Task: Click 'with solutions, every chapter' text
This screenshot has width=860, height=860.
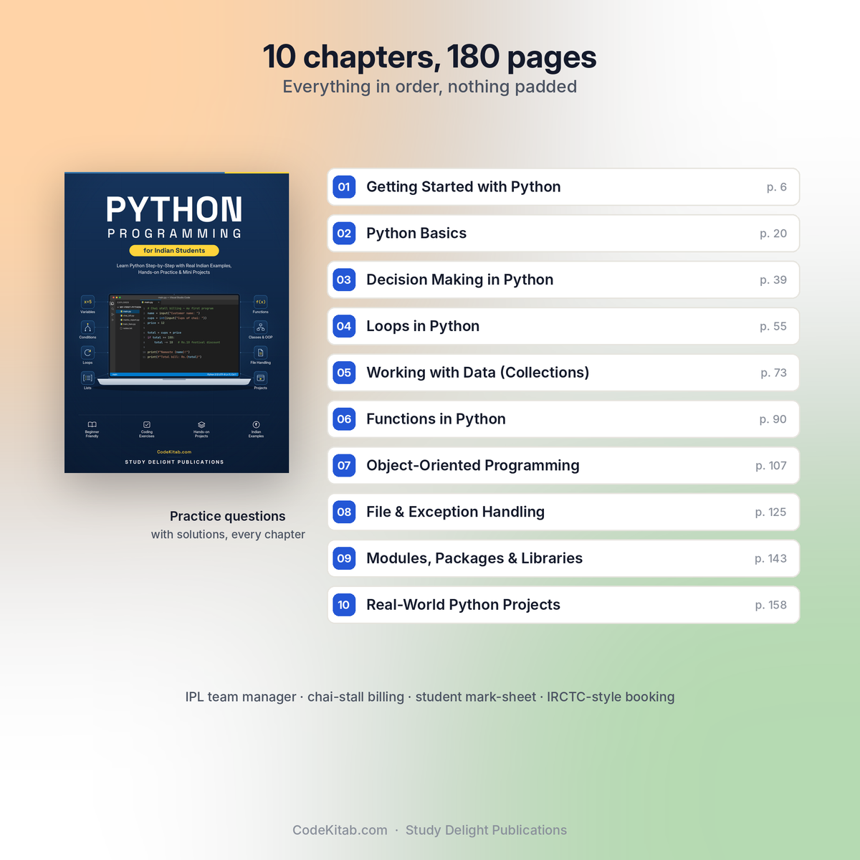Action: pyautogui.click(x=228, y=535)
